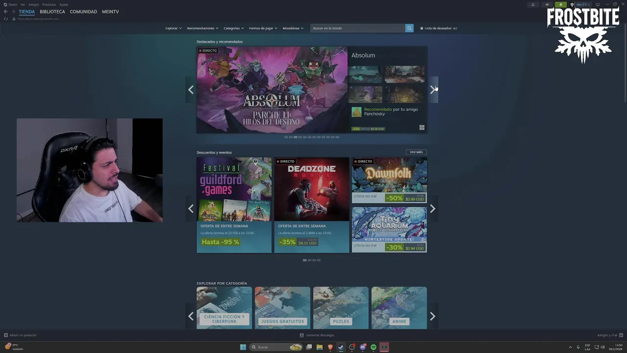Show next featured game arrow
Screen dimensions: 627x353
[433, 90]
